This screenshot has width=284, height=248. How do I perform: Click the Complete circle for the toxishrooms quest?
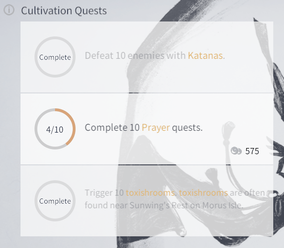pyautogui.click(x=55, y=201)
